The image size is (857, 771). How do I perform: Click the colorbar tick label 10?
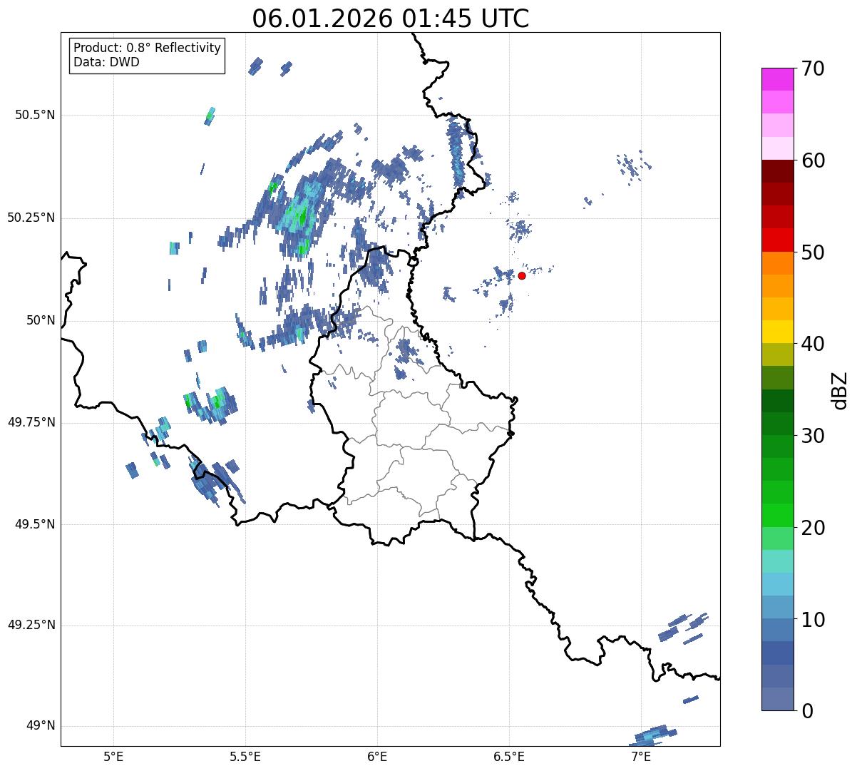(814, 620)
